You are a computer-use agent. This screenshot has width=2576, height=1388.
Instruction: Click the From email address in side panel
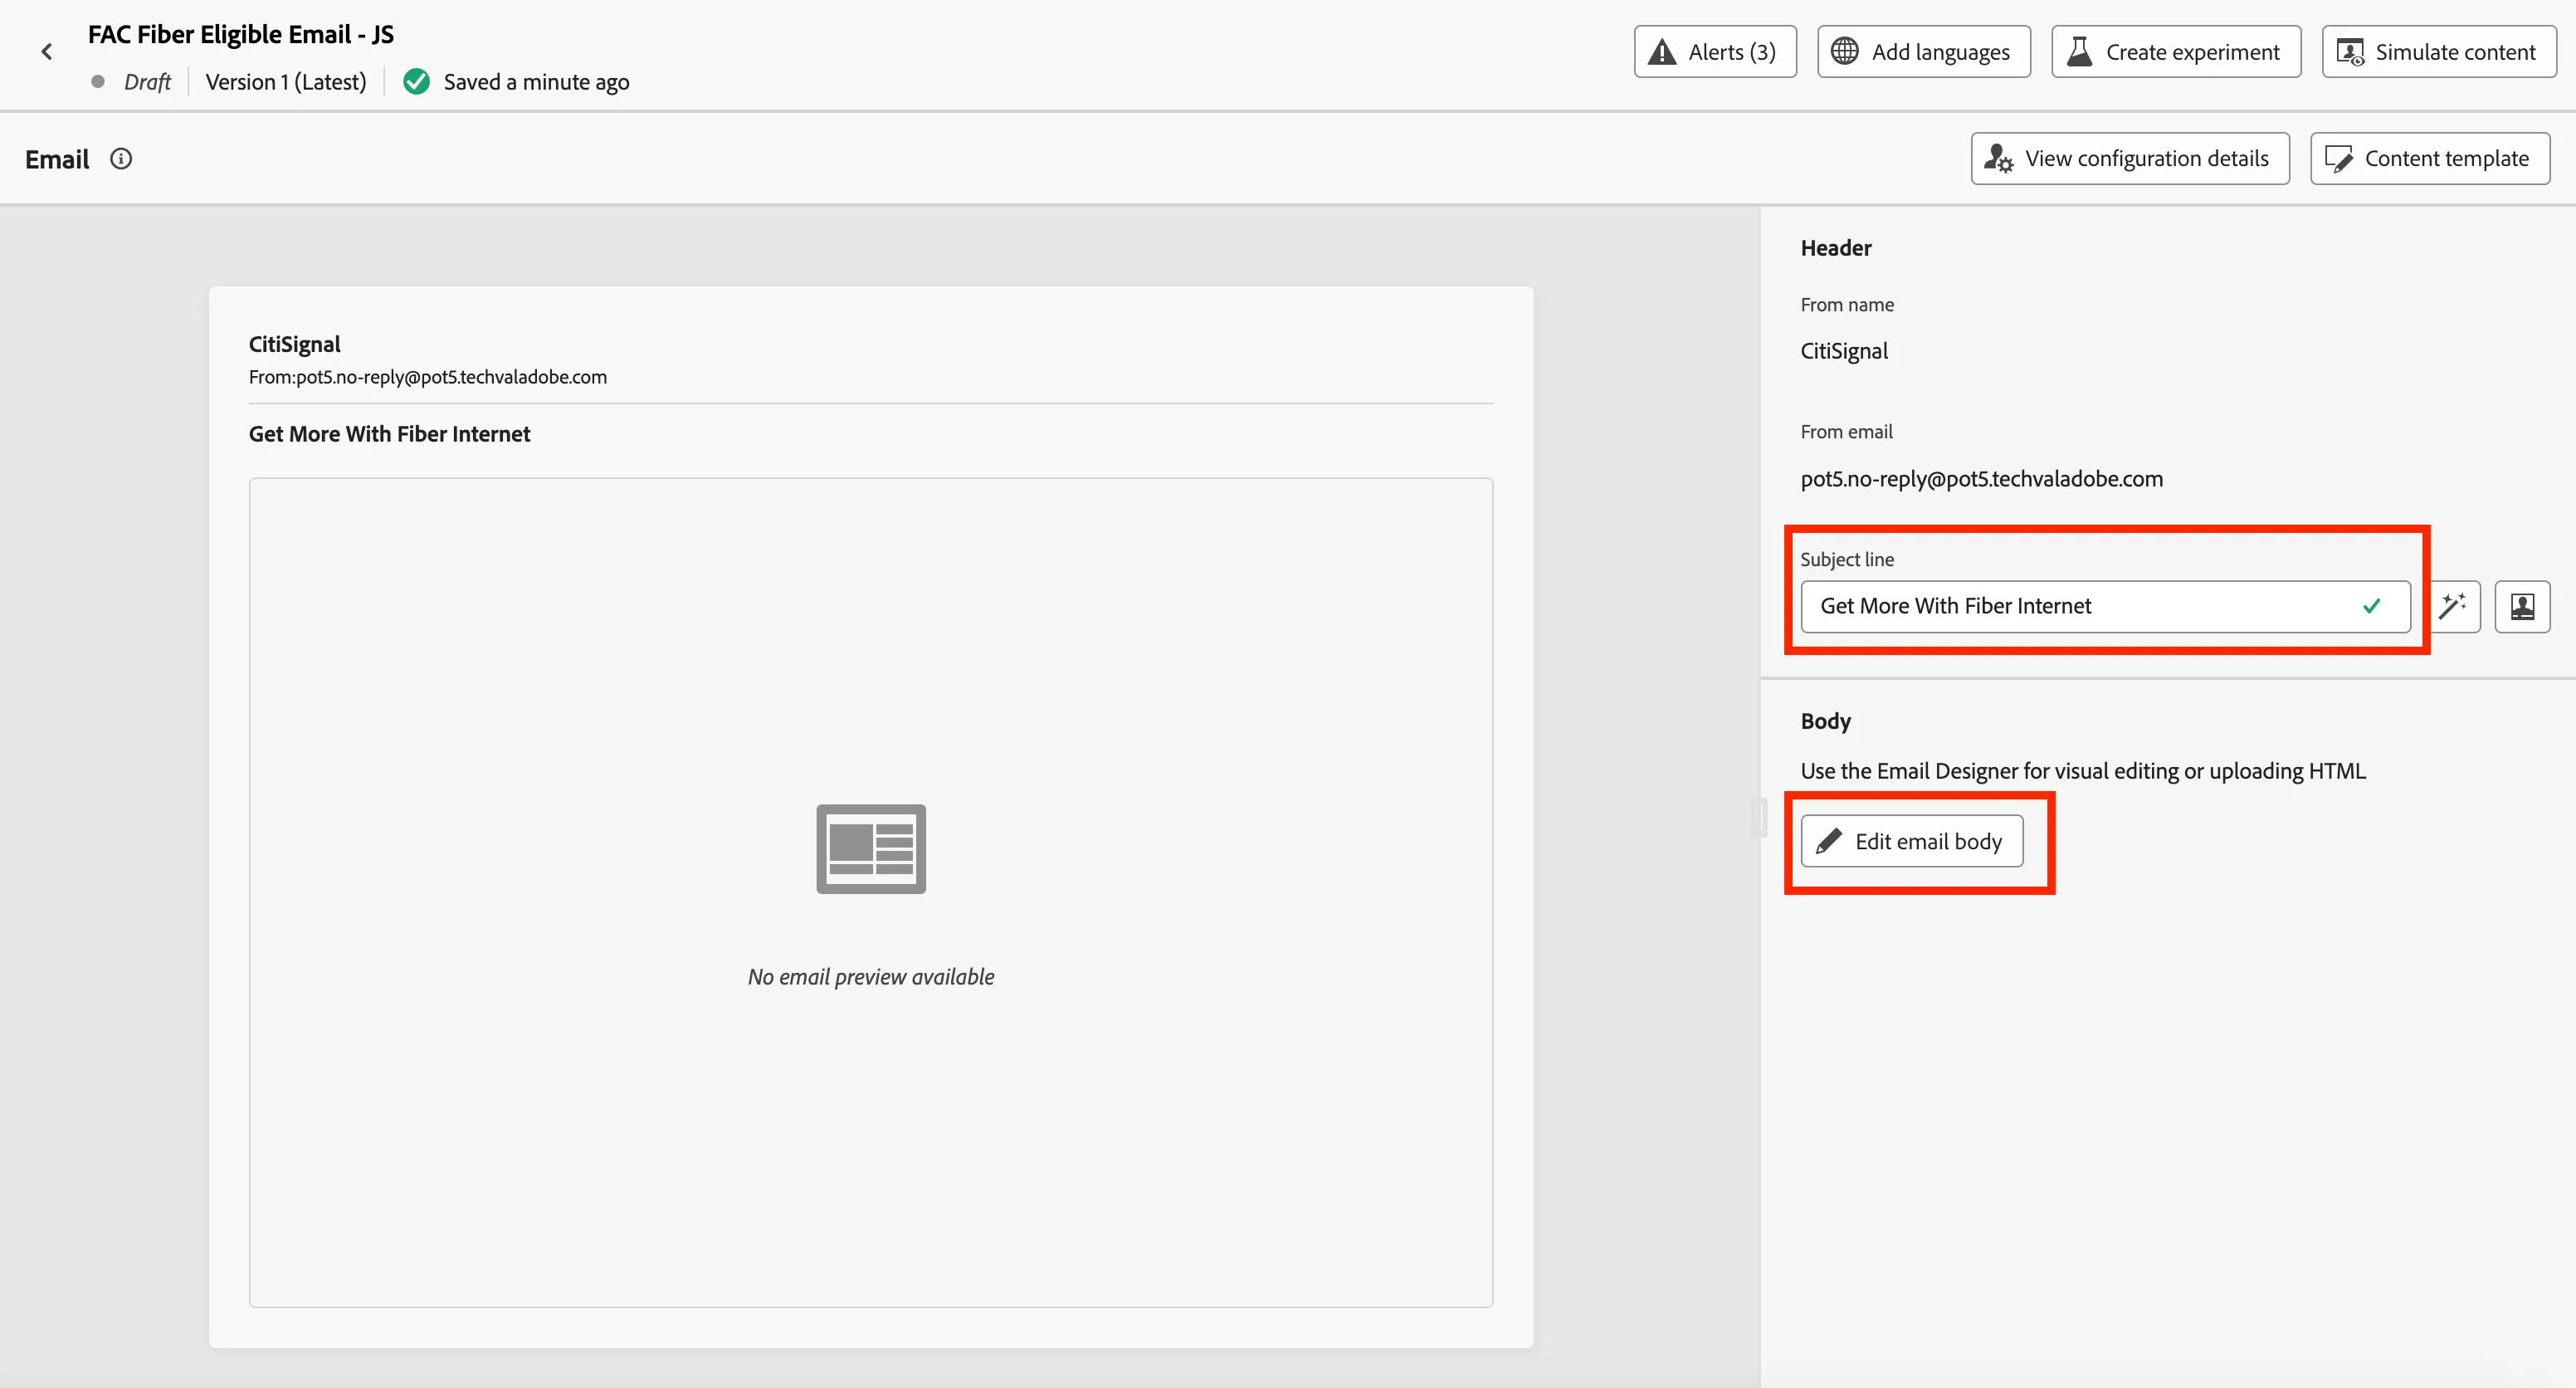point(1981,479)
